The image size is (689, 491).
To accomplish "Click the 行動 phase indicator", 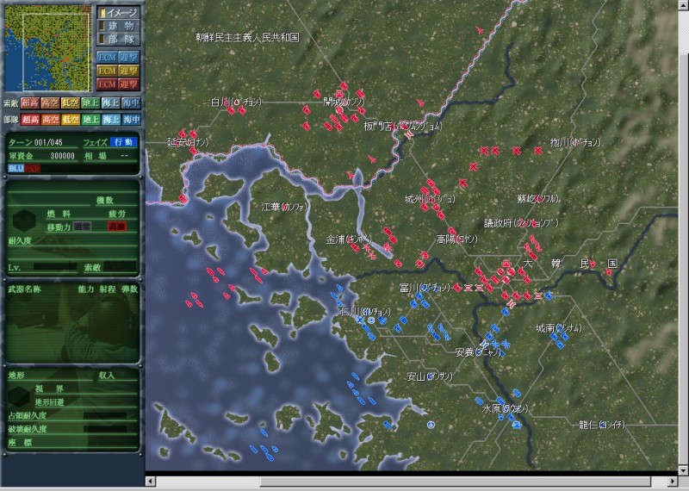I will click(x=124, y=142).
